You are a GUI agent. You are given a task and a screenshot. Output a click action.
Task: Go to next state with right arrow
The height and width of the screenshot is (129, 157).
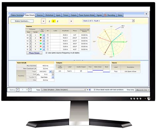point(71,21)
